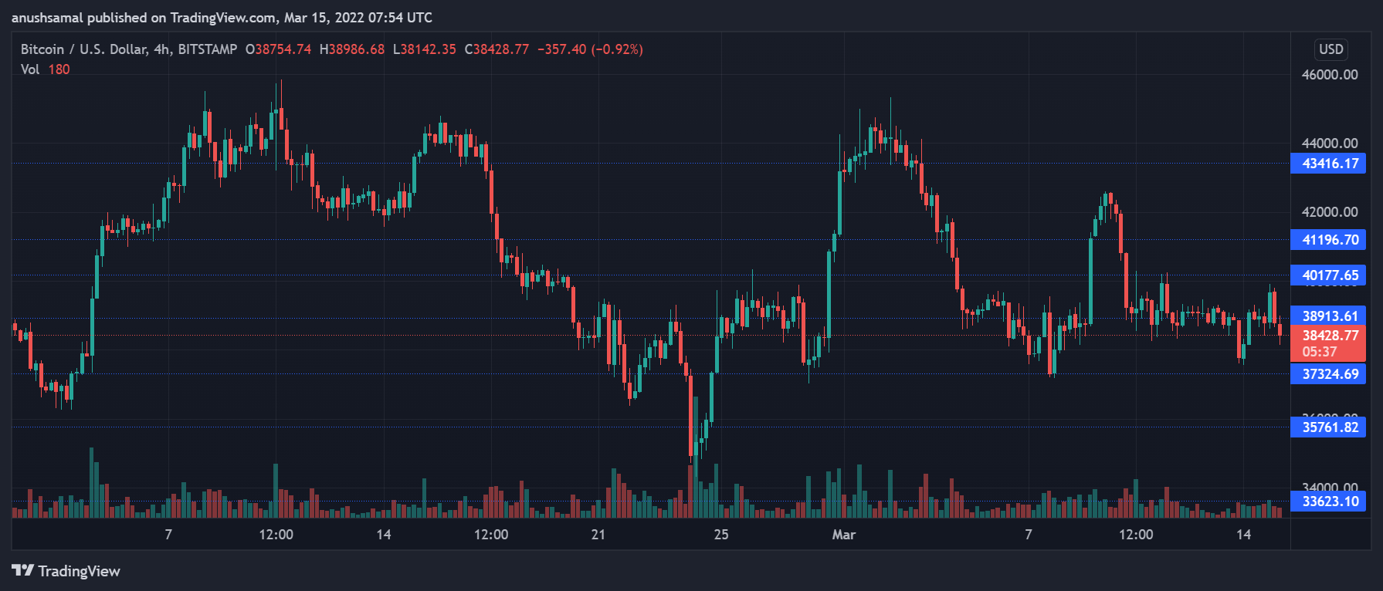Click the 46000.00 price scale value

tap(1329, 75)
